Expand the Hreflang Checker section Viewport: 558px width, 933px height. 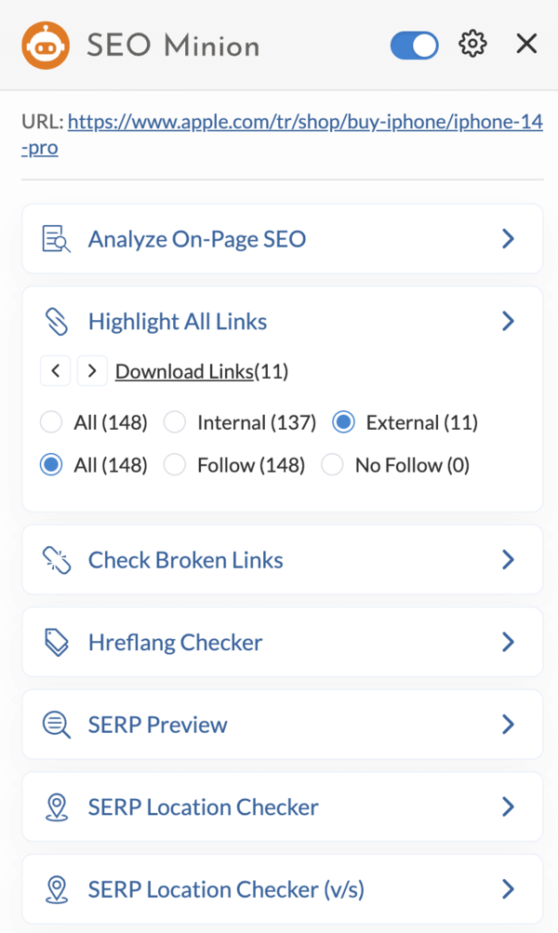(508, 642)
